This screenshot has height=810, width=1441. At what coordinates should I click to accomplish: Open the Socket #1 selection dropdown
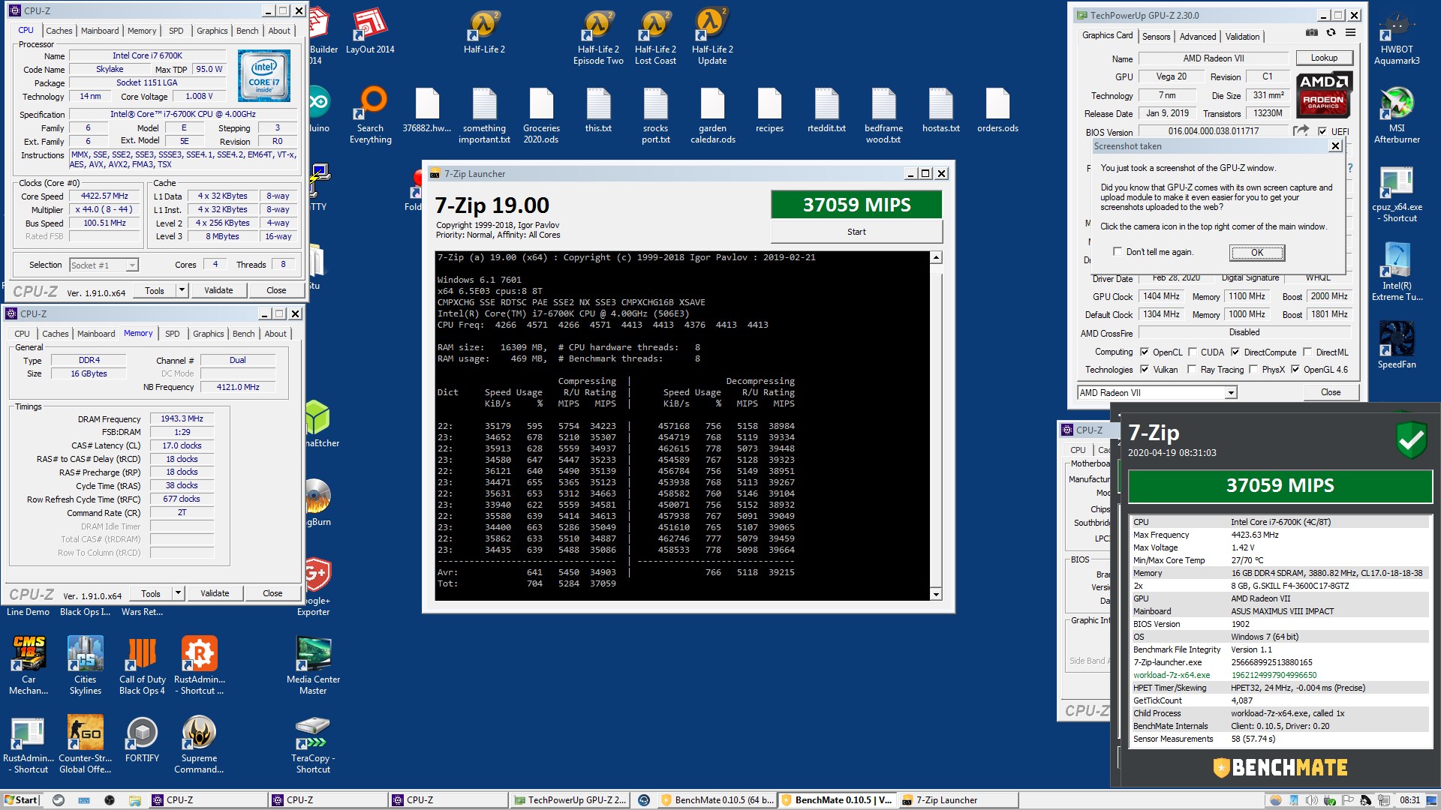pyautogui.click(x=104, y=265)
